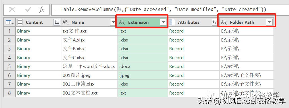This screenshot has height=108, width=289.
Task: Click inside the formula bar text
Action: point(160,9)
